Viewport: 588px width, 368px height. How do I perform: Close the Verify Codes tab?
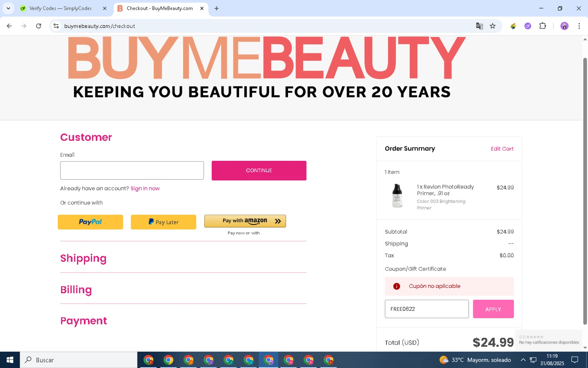(x=104, y=8)
